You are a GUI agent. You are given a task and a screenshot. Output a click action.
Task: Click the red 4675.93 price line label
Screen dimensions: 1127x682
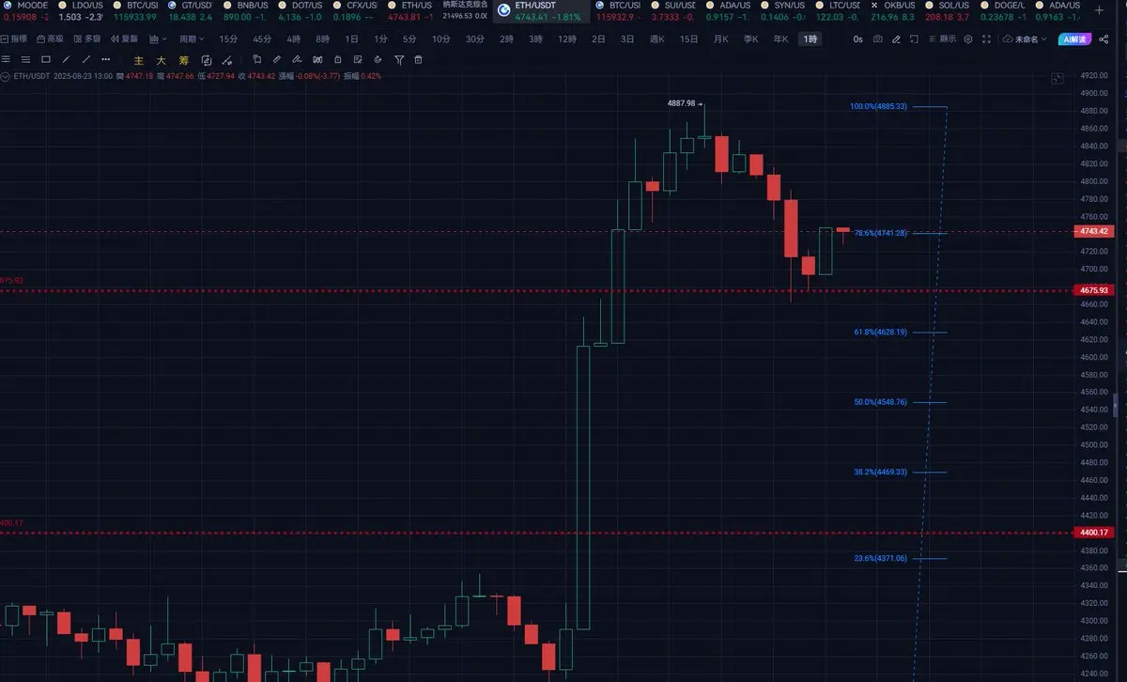pyautogui.click(x=1096, y=290)
